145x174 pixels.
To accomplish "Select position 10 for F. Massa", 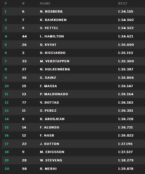I will (x=7, y=86).
